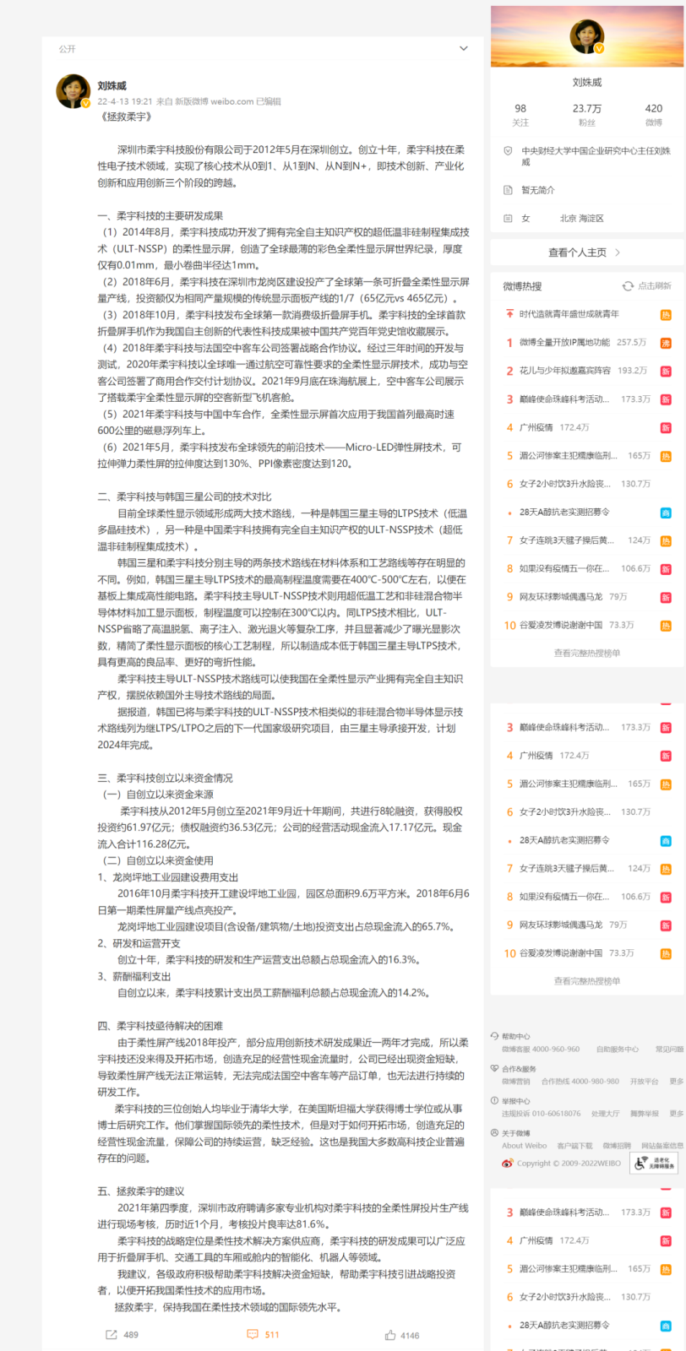
Task: Open the 开放平台 link
Action: point(645,1082)
